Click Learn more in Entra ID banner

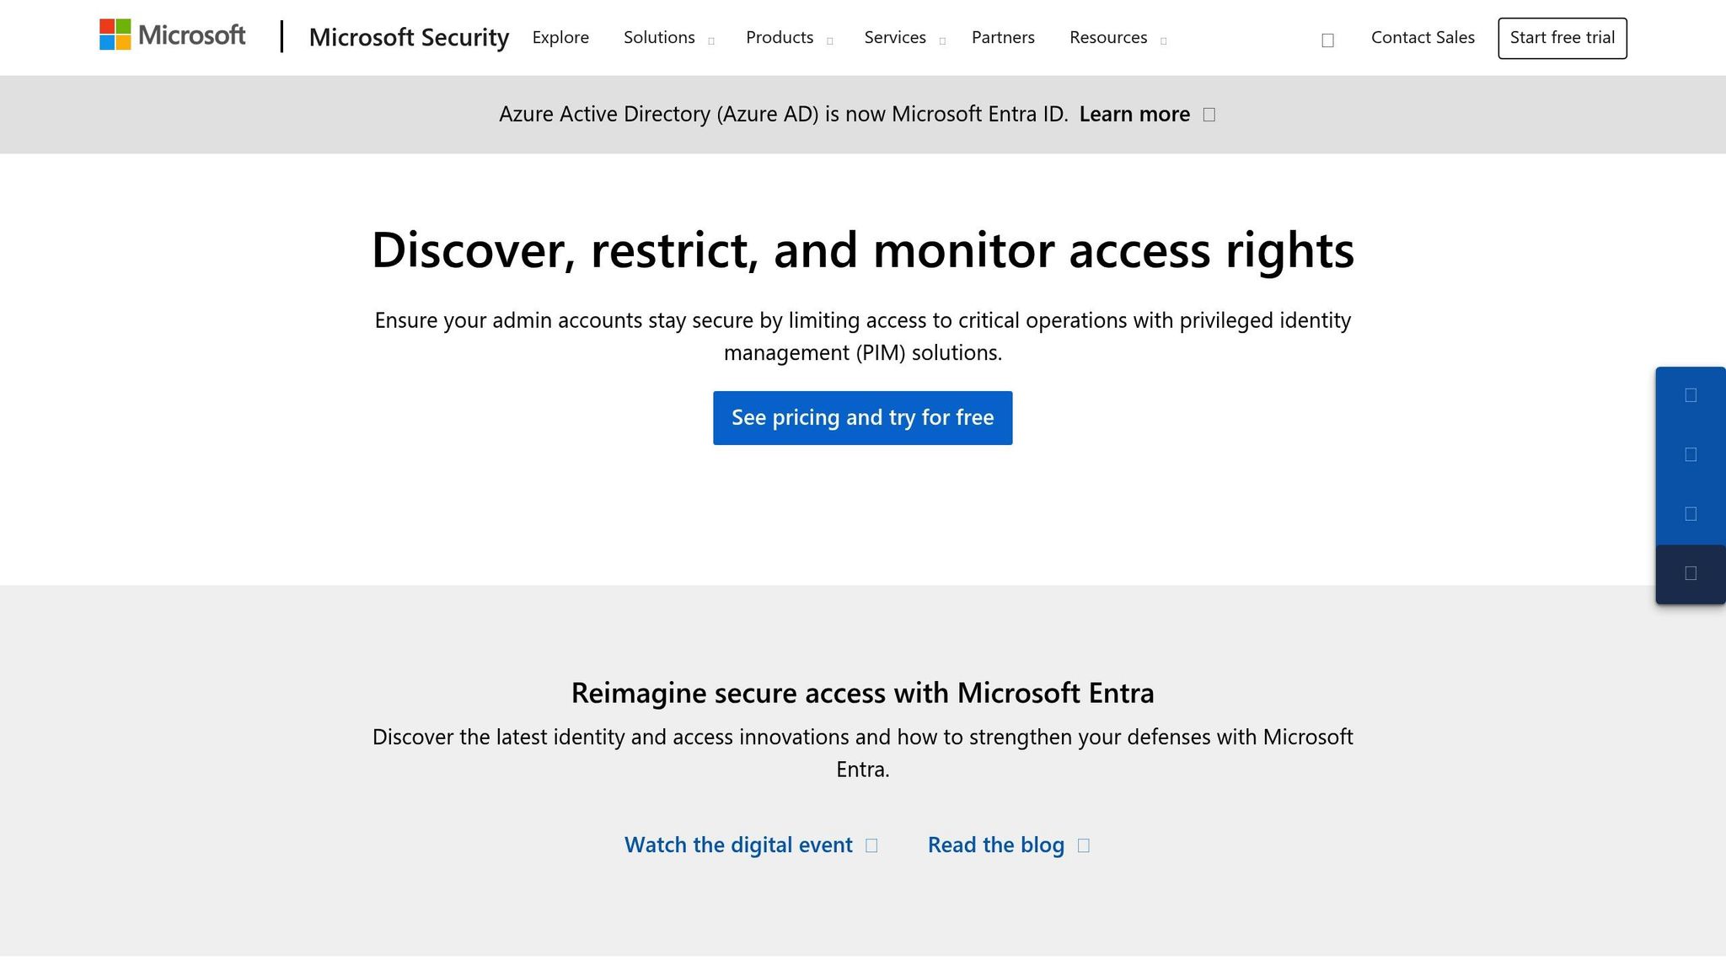(x=1134, y=114)
